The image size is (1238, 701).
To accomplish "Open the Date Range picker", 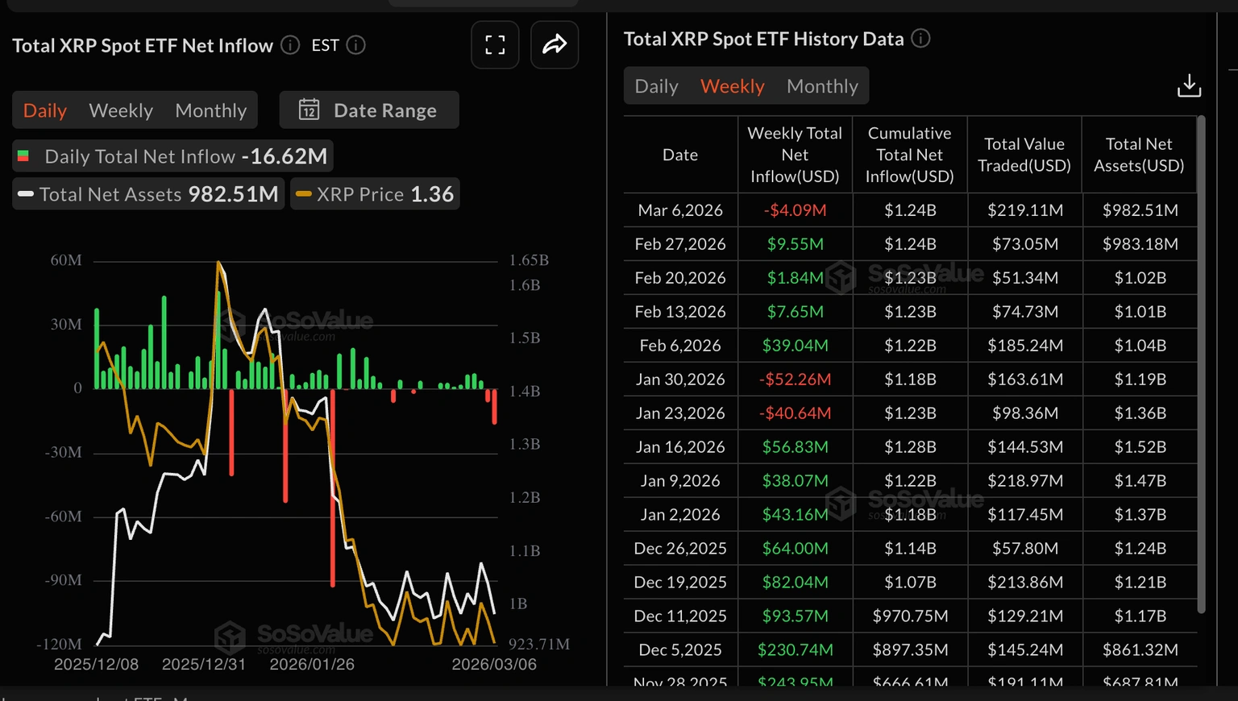I will (x=369, y=110).
